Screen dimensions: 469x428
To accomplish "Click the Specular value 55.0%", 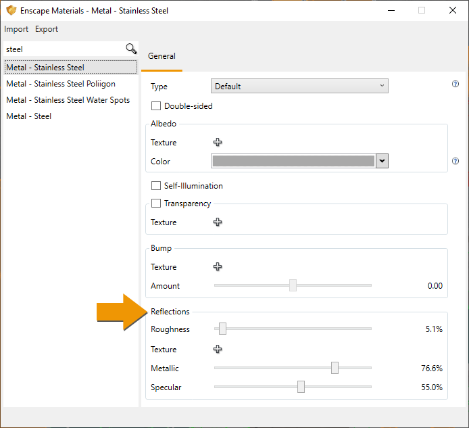I will pos(432,387).
